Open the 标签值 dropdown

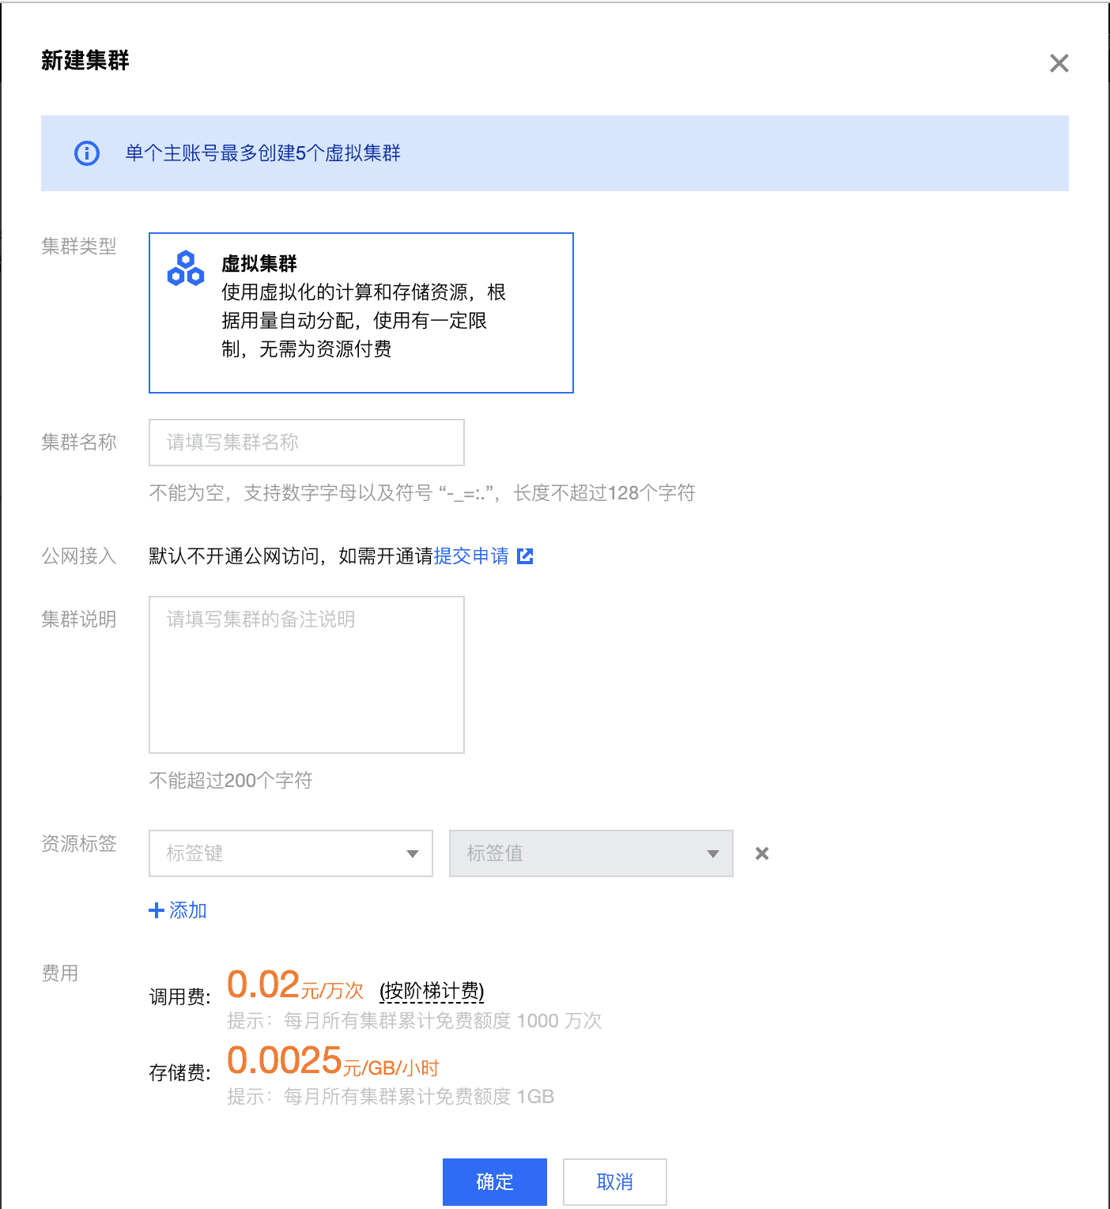[591, 853]
